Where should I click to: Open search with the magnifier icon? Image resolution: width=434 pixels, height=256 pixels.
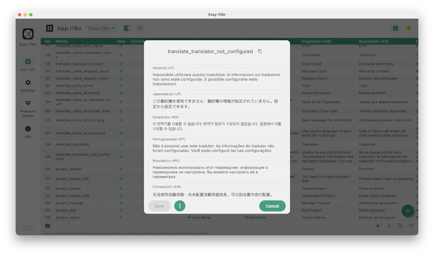(x=400, y=226)
